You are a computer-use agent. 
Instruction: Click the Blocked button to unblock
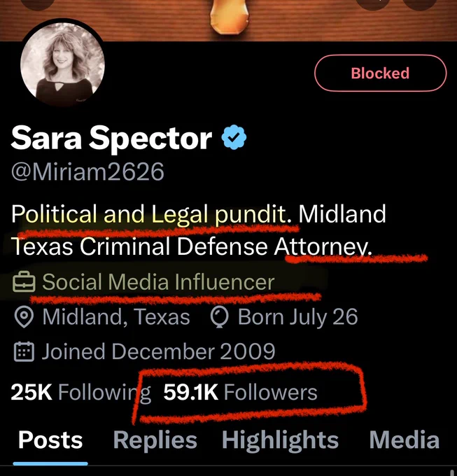(x=380, y=73)
